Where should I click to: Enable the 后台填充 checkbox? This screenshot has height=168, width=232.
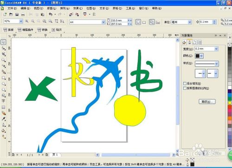pos(185,83)
